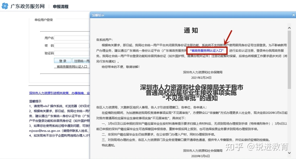This screenshot has height=159, width=296.
Task: Click the 1、请使用win7 操作系统 tip line
Action: pyautogui.click(x=59, y=106)
